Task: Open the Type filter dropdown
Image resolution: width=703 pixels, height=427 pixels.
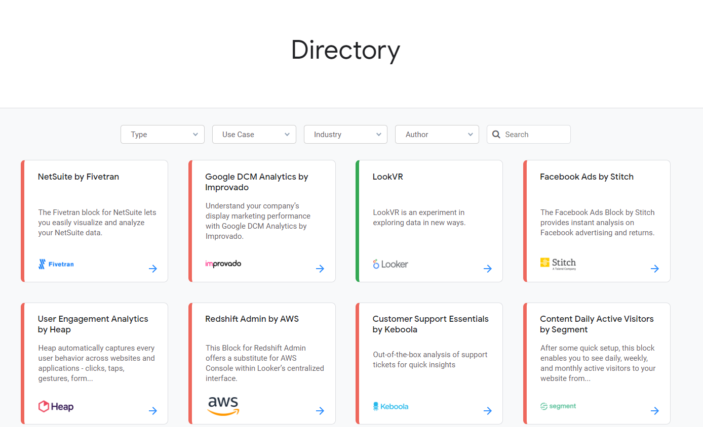Action: pyautogui.click(x=163, y=135)
